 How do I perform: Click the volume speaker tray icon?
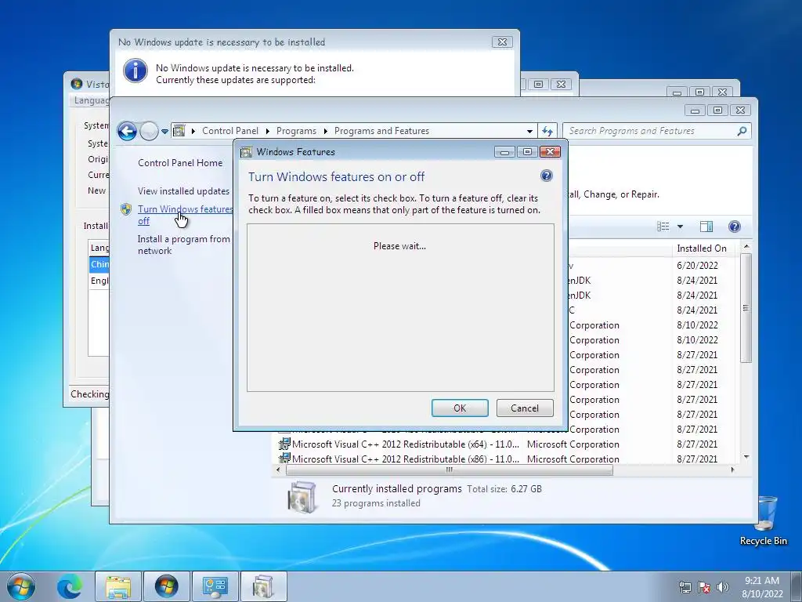[723, 587]
